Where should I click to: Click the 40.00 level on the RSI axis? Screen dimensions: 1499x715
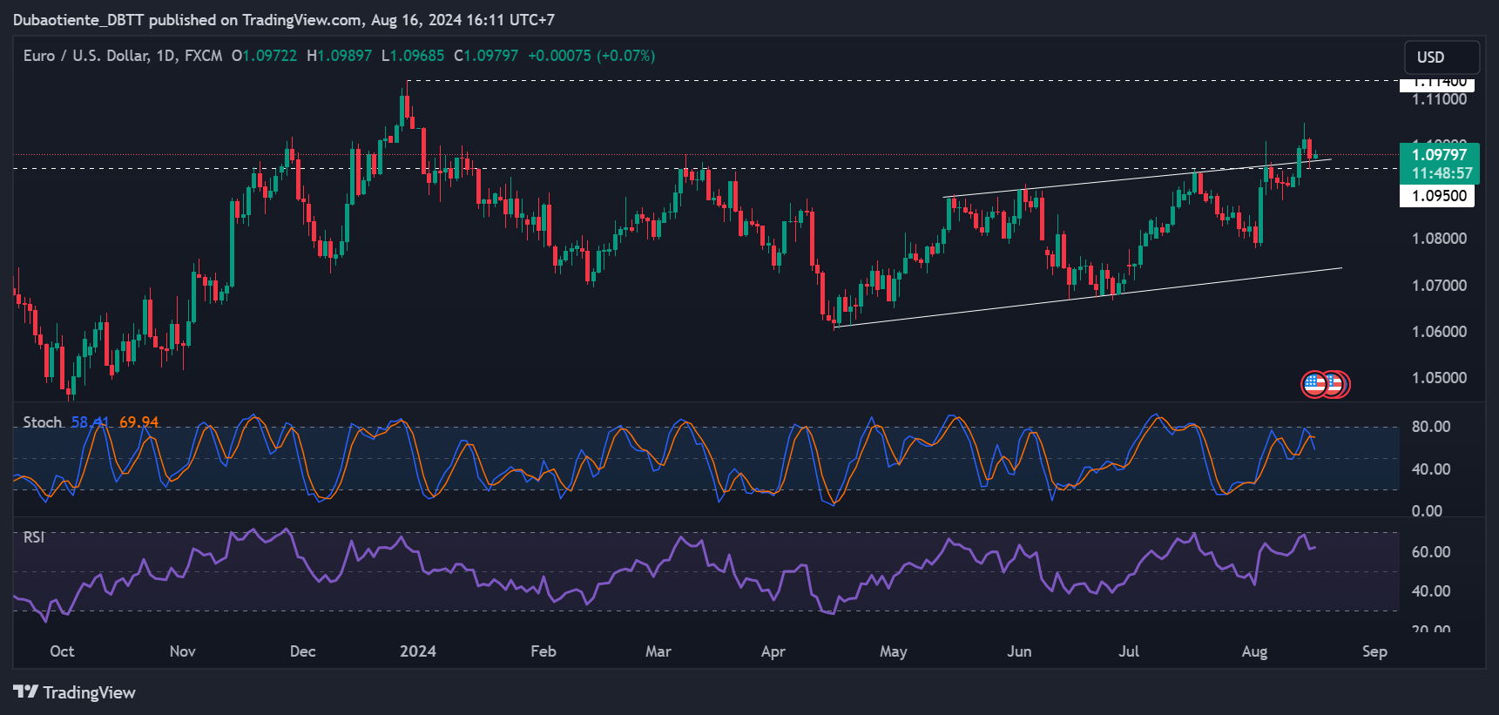pyautogui.click(x=1430, y=591)
